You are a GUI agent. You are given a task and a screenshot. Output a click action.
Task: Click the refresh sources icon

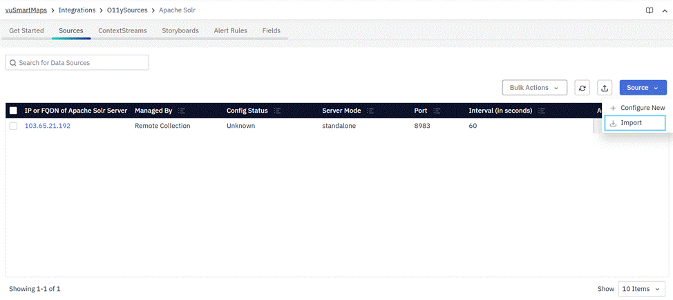tap(582, 88)
